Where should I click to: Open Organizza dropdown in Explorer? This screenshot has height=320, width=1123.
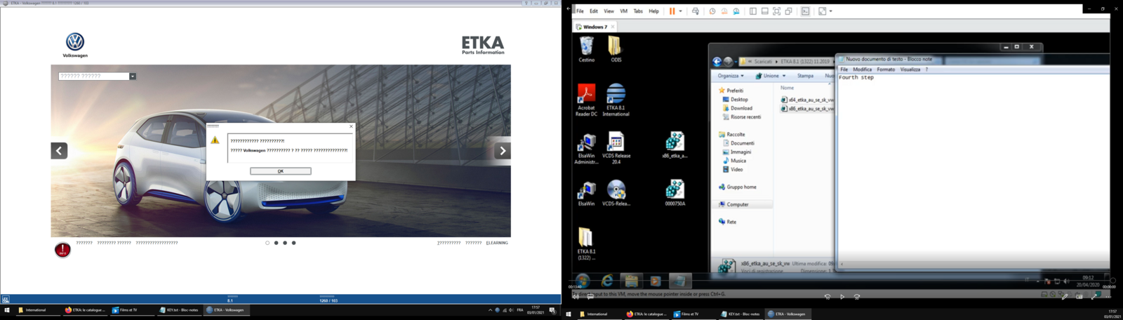tap(731, 76)
